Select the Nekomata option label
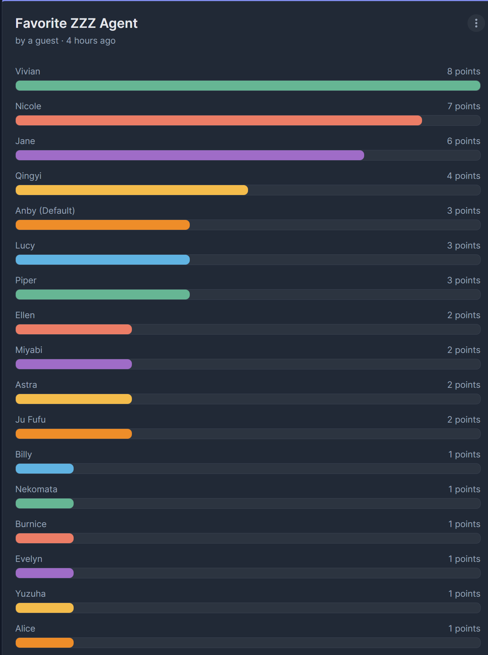The height and width of the screenshot is (655, 488). coord(36,489)
